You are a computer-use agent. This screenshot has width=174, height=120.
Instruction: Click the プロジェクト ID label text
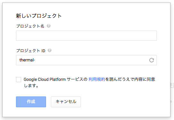[x=31, y=51]
